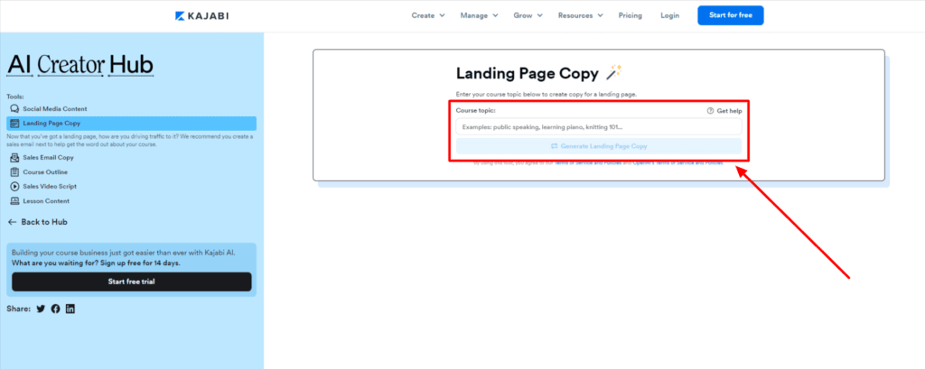Click the 'Sign up free for 14 days' text
925x369 pixels.
[x=140, y=263]
